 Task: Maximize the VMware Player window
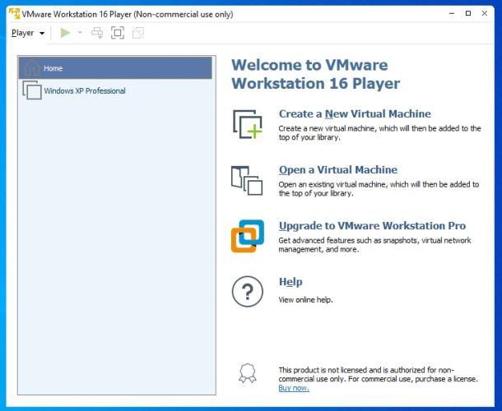(x=468, y=14)
